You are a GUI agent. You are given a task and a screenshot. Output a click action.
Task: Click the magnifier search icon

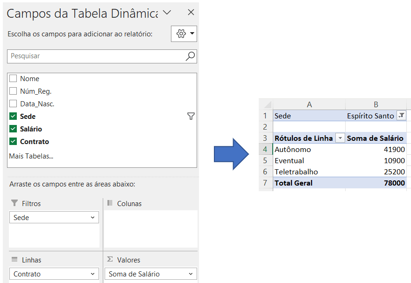click(x=190, y=56)
